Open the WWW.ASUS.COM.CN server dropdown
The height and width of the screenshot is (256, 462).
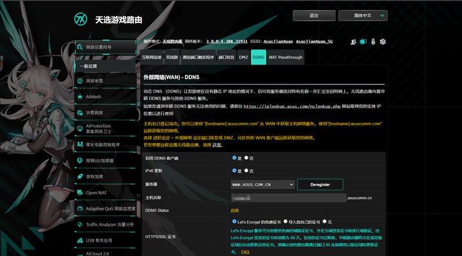coord(262,184)
